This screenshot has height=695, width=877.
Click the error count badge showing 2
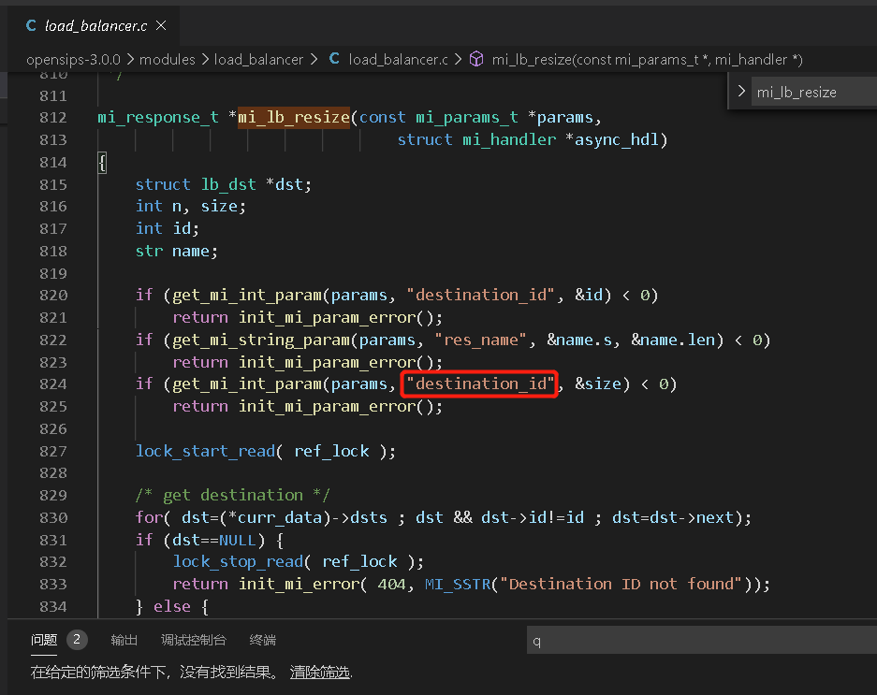(76, 640)
